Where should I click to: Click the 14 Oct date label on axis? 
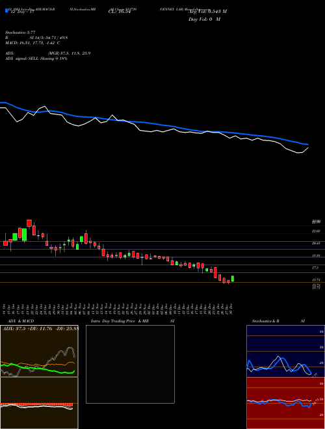[x=5, y=308]
